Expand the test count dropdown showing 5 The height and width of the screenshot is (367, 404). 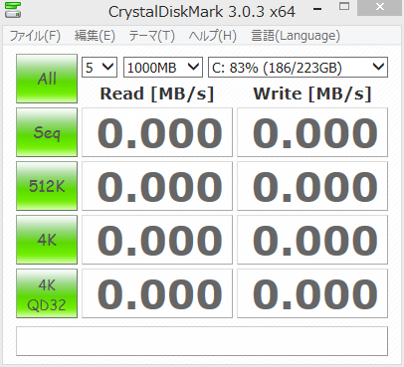click(100, 68)
